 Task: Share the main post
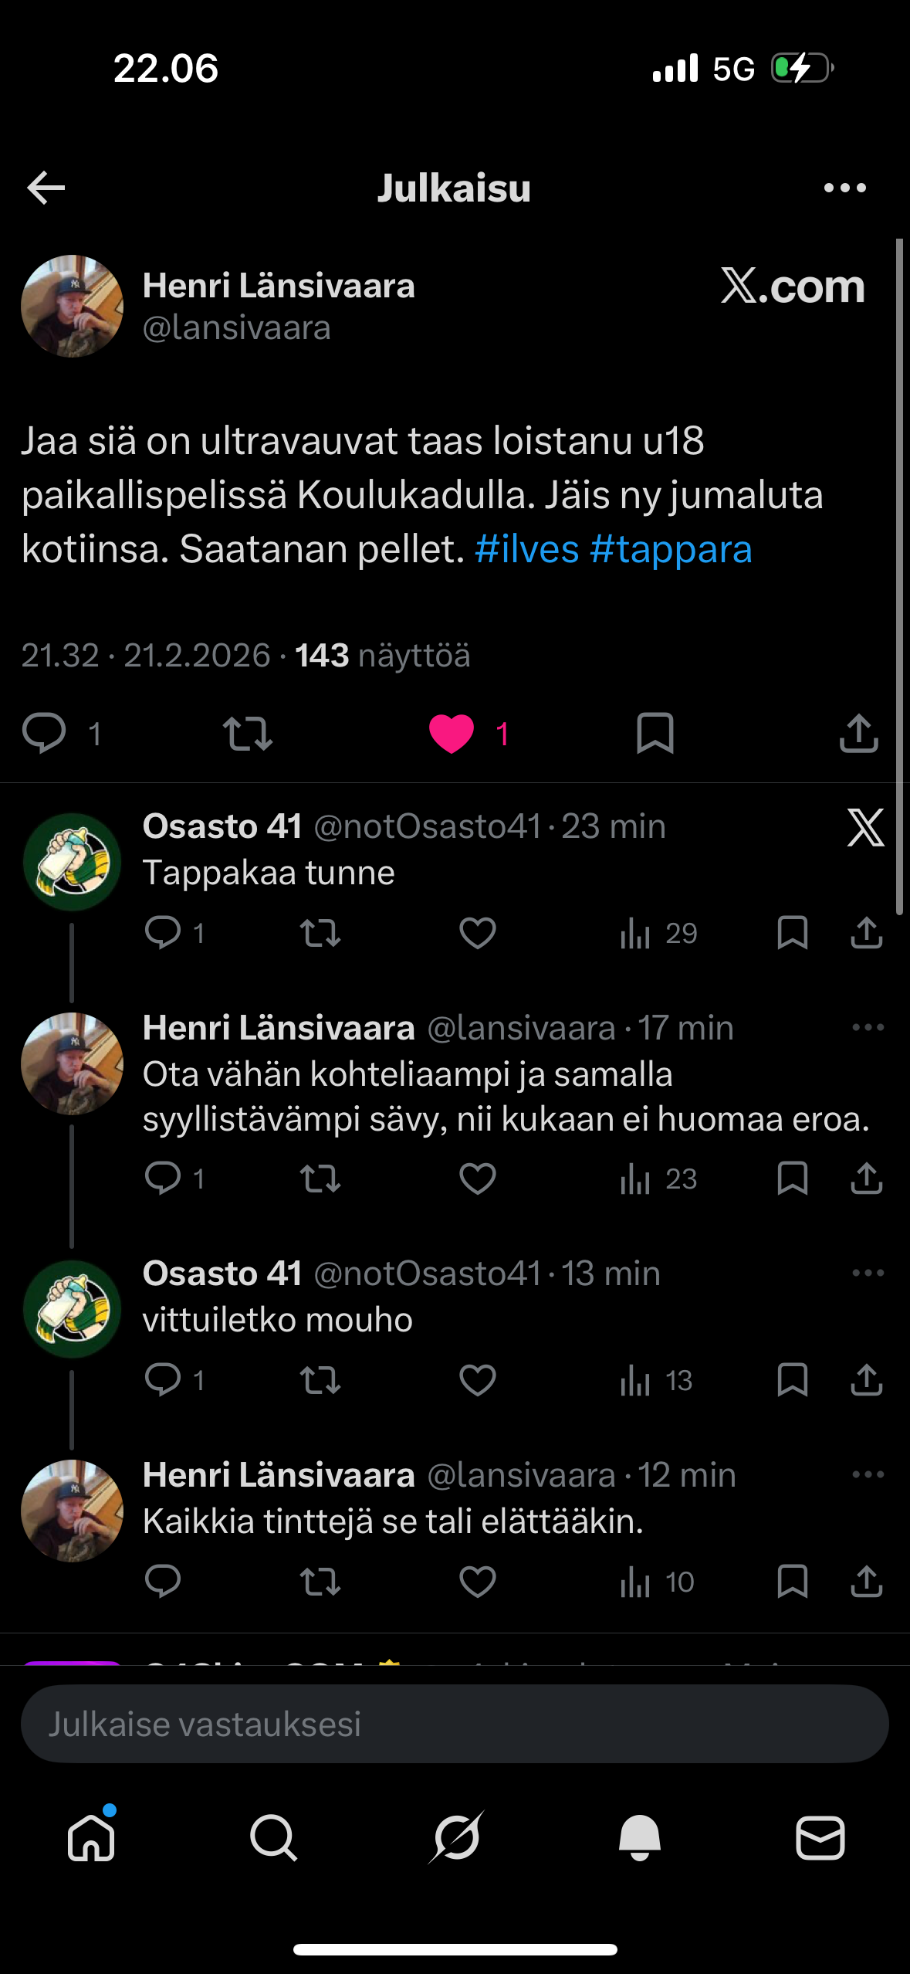(x=858, y=733)
